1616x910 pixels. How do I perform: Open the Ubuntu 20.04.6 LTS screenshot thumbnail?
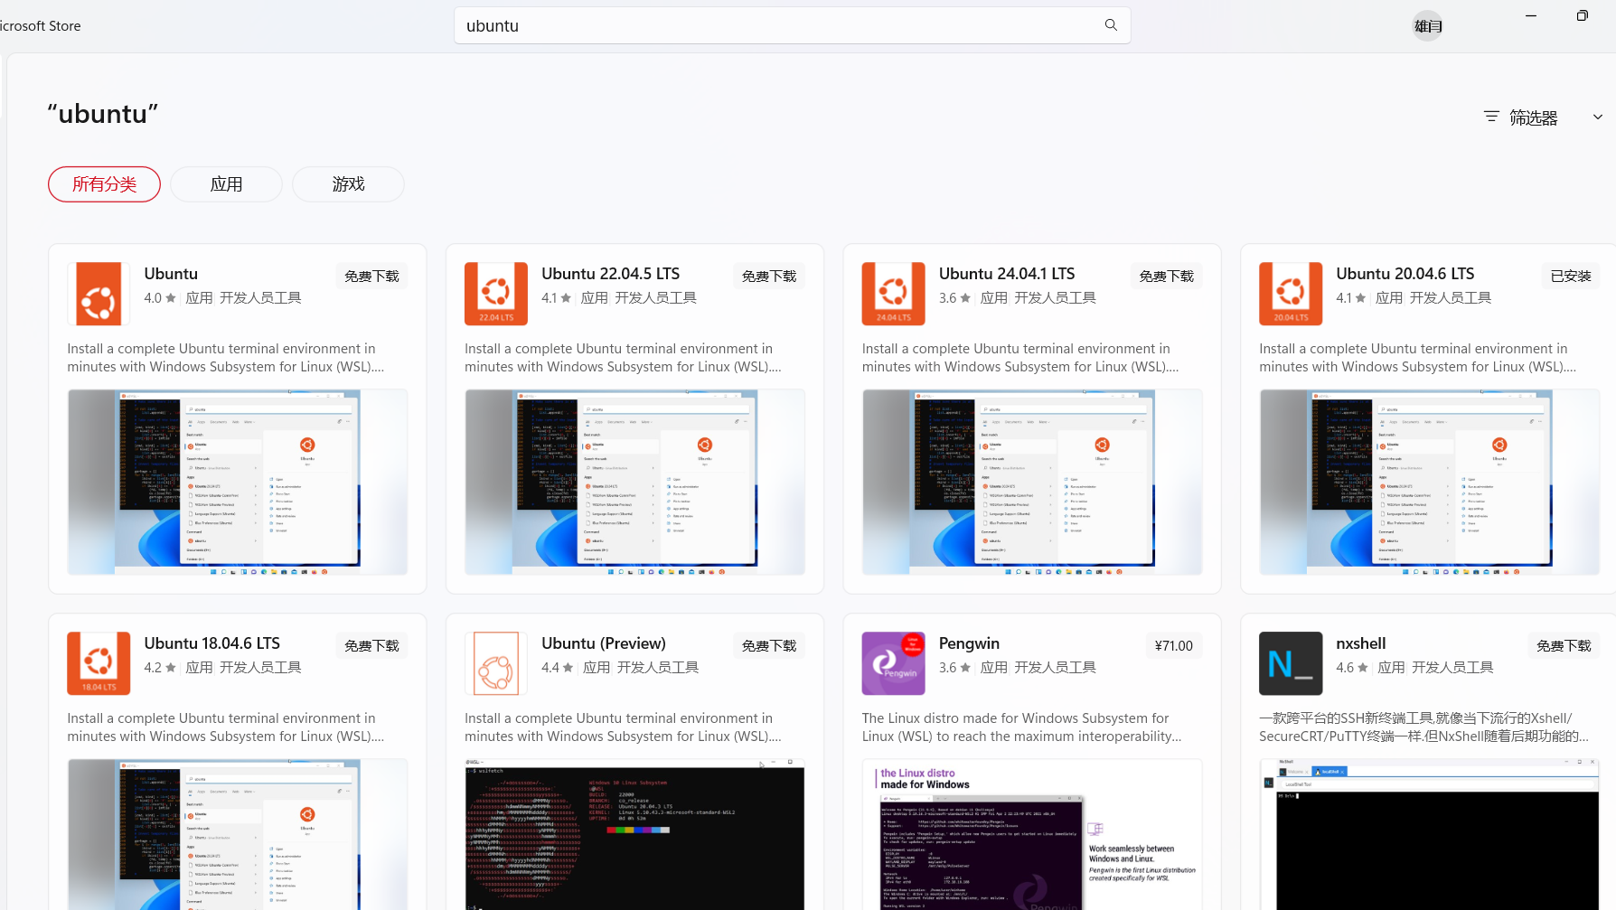click(1430, 482)
